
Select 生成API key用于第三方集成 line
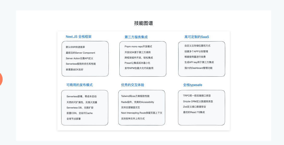[199, 62]
